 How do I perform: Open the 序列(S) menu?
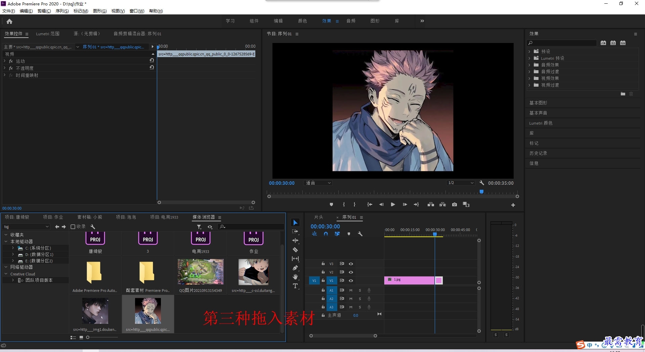pyautogui.click(x=62, y=11)
